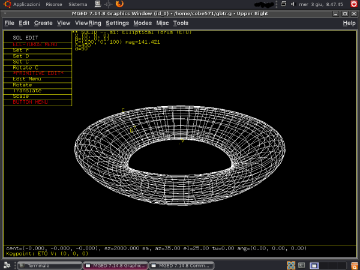This screenshot has width=360, height=270.
Task: Open the Applicazioni menu icon
Action: click(7, 4)
